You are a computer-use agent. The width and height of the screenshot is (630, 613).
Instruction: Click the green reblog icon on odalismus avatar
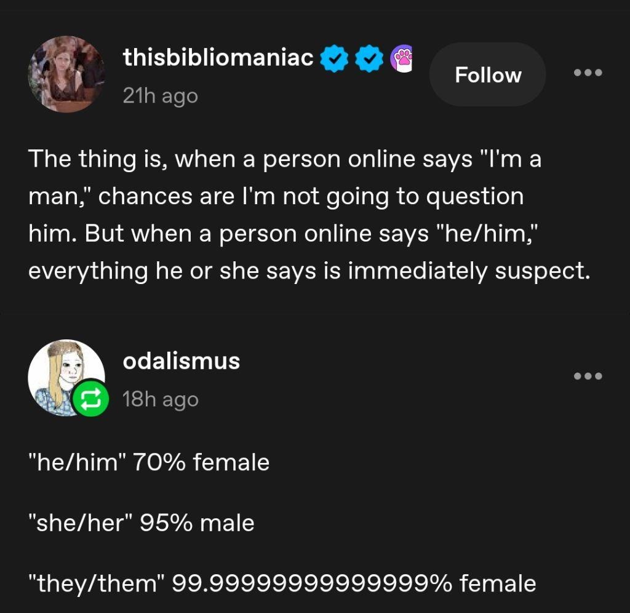90,399
